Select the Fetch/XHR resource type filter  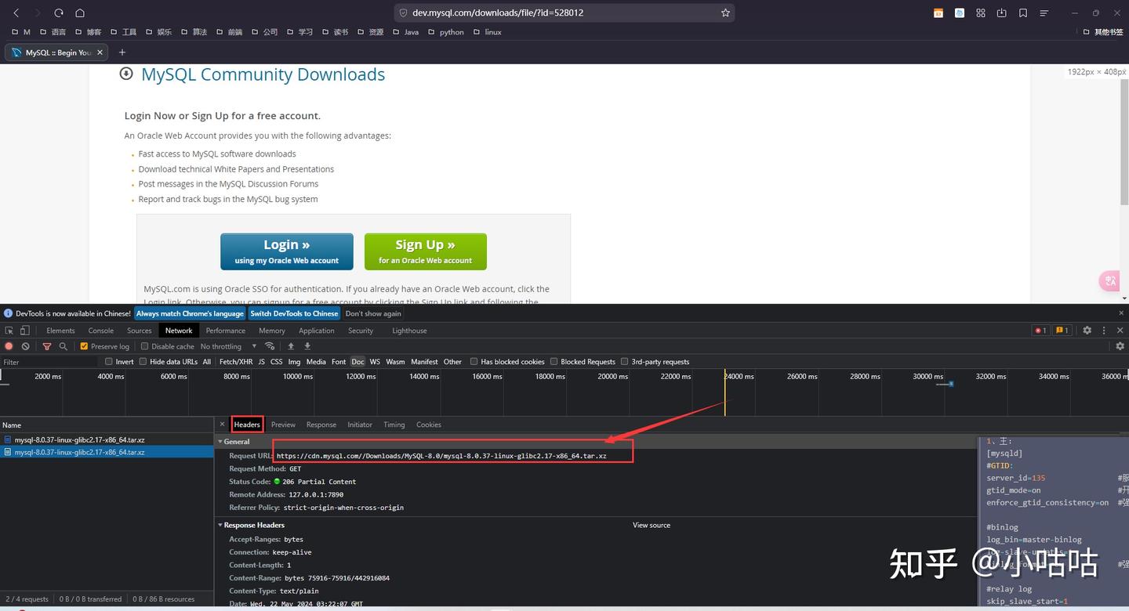coord(236,362)
